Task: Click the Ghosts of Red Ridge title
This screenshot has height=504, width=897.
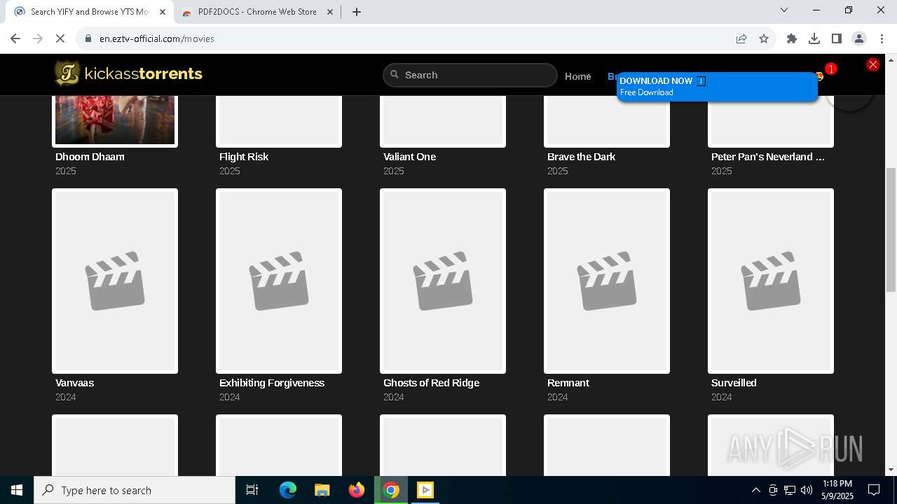Action: (431, 383)
